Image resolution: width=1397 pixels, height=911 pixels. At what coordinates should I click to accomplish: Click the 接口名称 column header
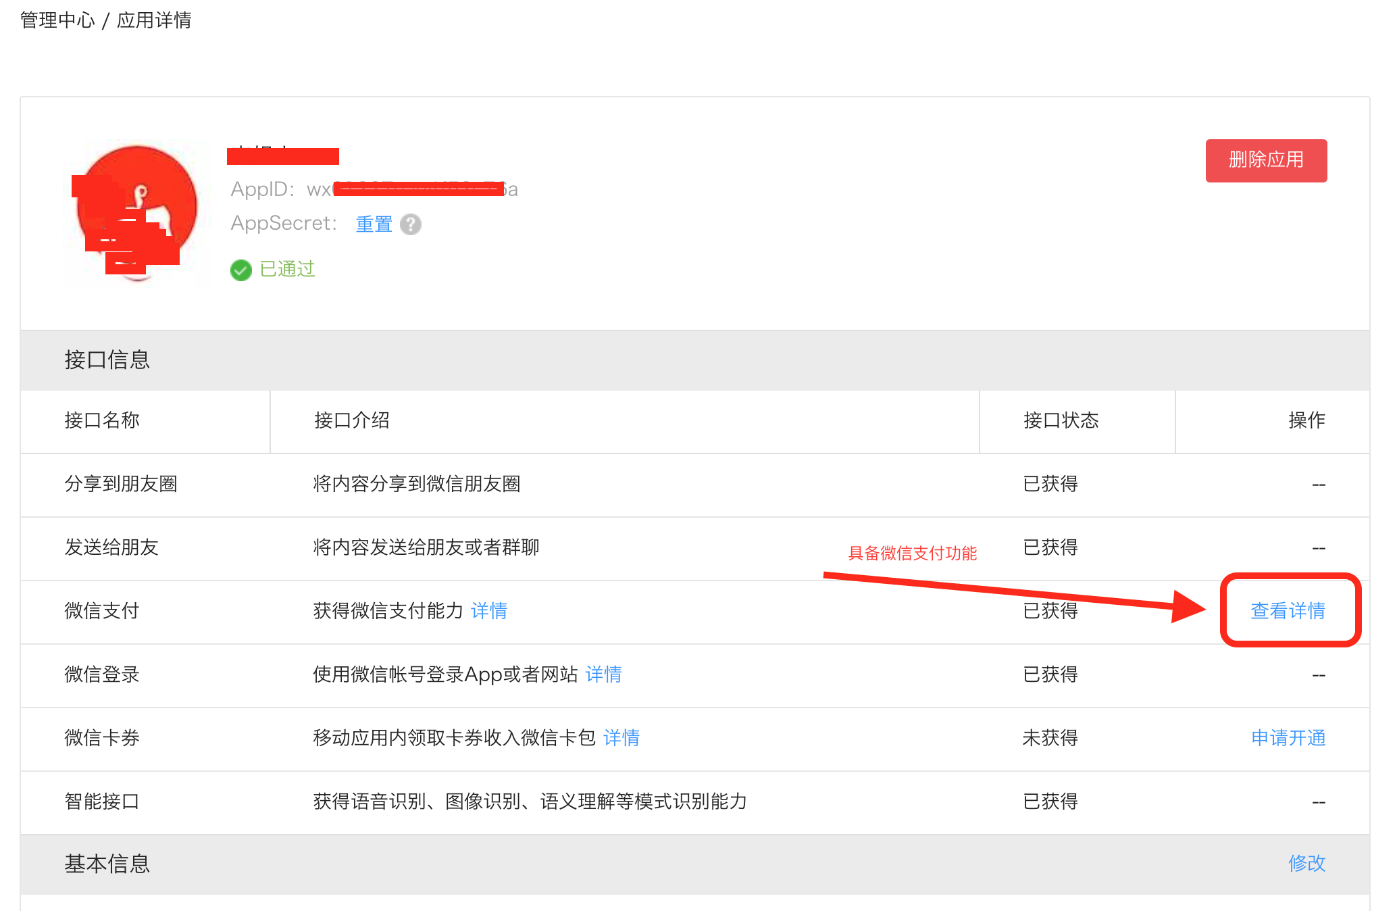[102, 420]
